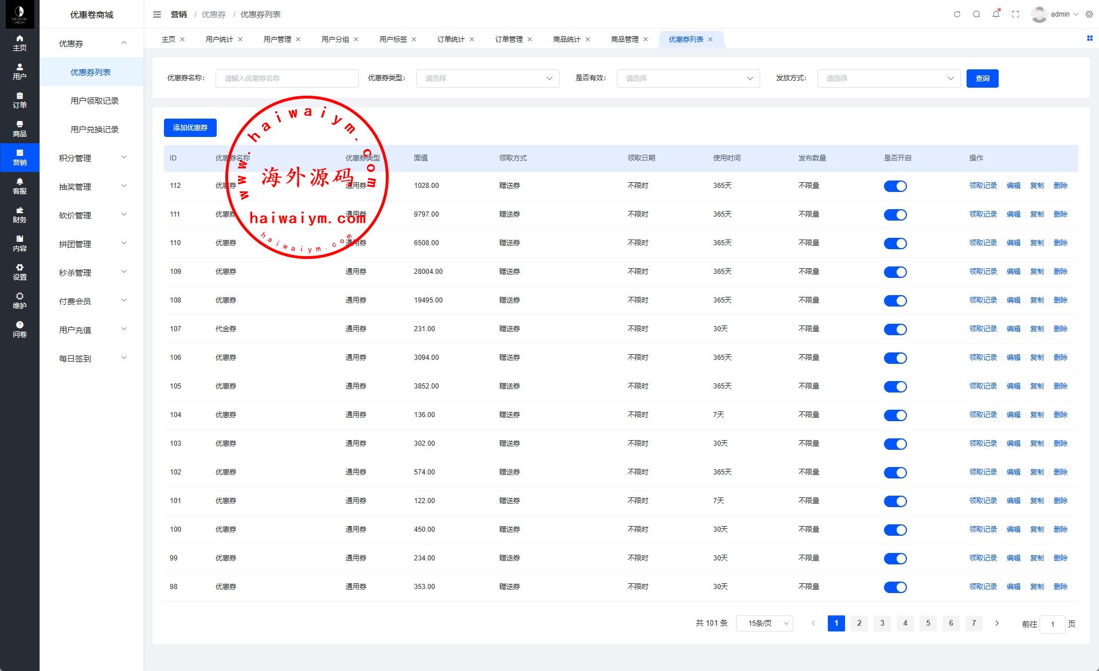Viewport: 1099px width, 671px height.
Task: Expand the 积分管理 submenu
Action: [92, 158]
